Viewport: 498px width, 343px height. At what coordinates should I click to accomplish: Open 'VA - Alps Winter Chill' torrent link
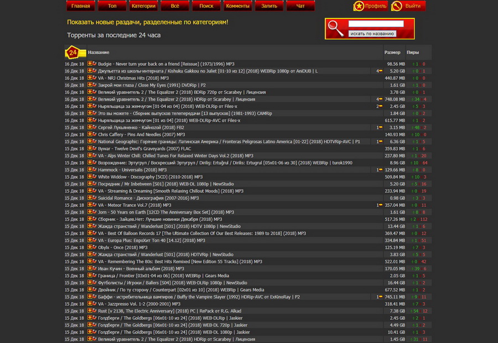175,155
